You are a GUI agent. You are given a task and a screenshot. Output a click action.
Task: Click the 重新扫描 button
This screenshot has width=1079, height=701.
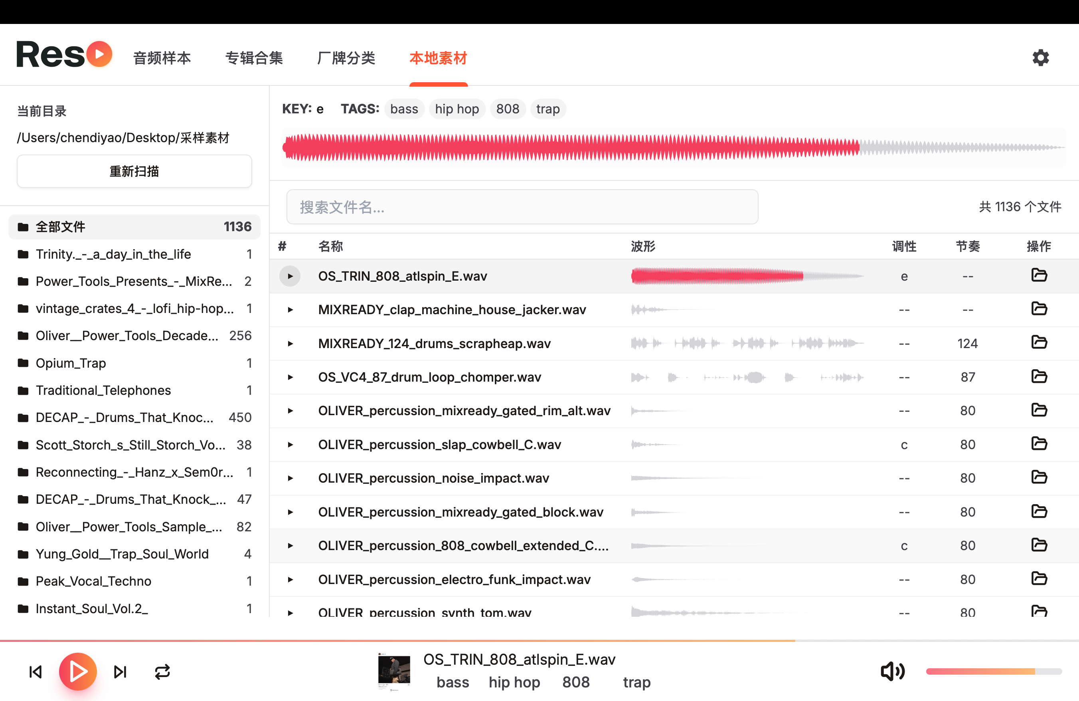tap(134, 171)
